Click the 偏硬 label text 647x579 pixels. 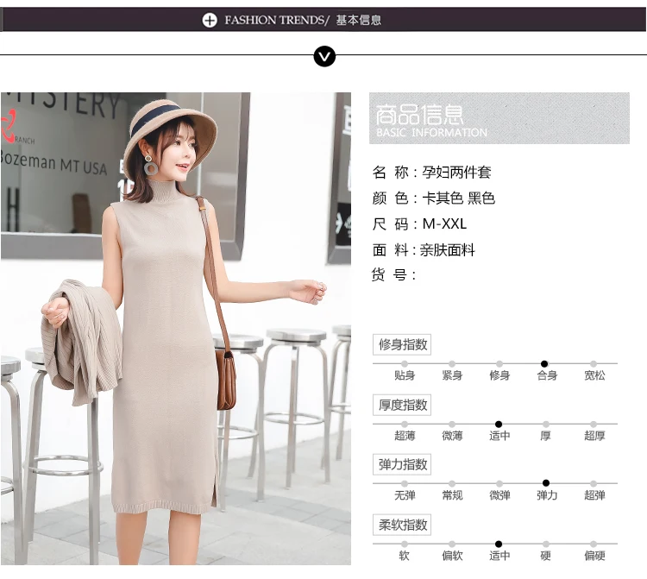[x=594, y=556]
